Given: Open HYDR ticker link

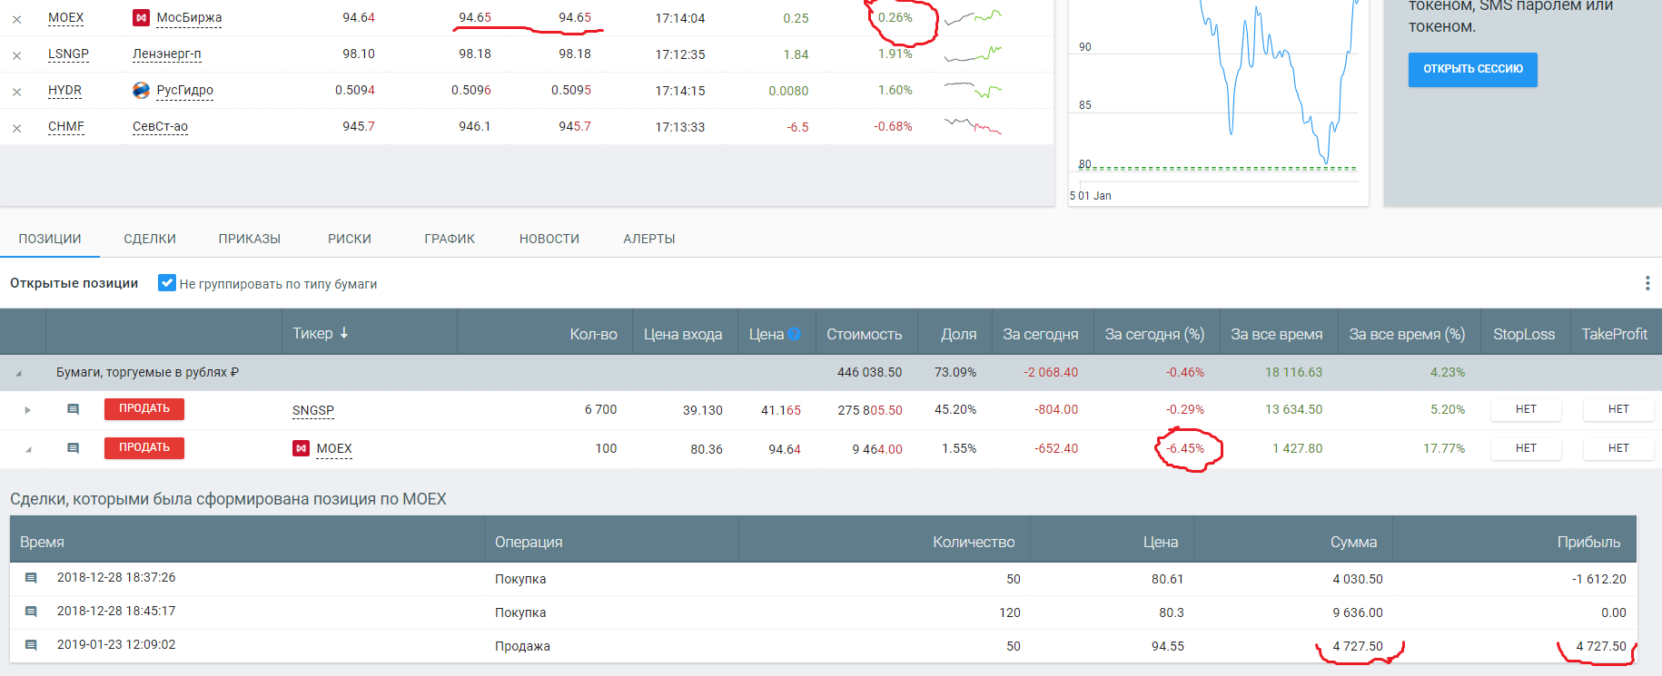Looking at the screenshot, I should coord(64,90).
